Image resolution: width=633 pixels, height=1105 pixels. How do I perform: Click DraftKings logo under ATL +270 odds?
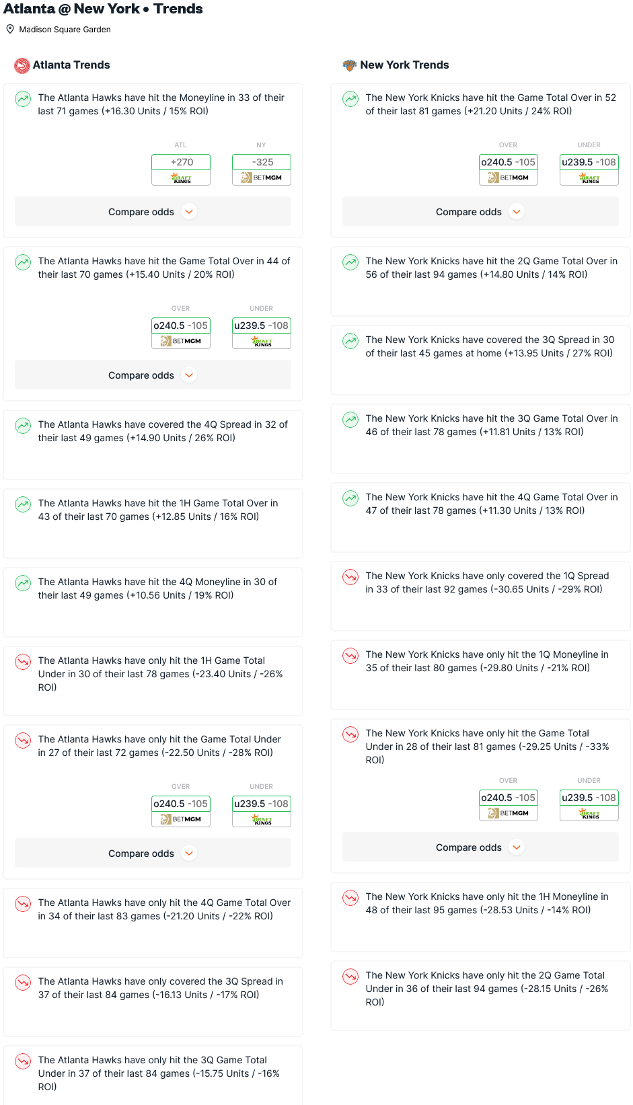181,178
